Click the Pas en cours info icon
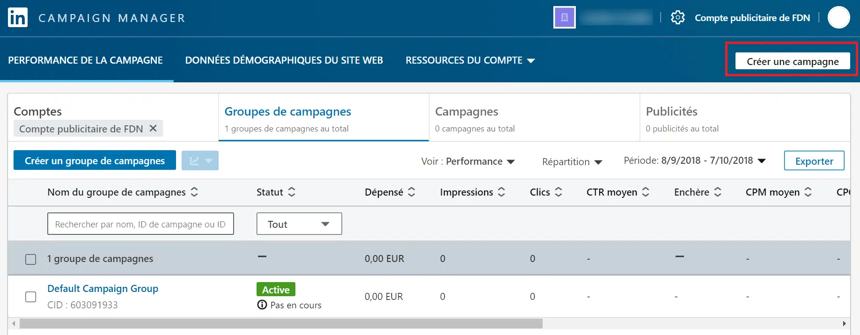 [x=262, y=305]
